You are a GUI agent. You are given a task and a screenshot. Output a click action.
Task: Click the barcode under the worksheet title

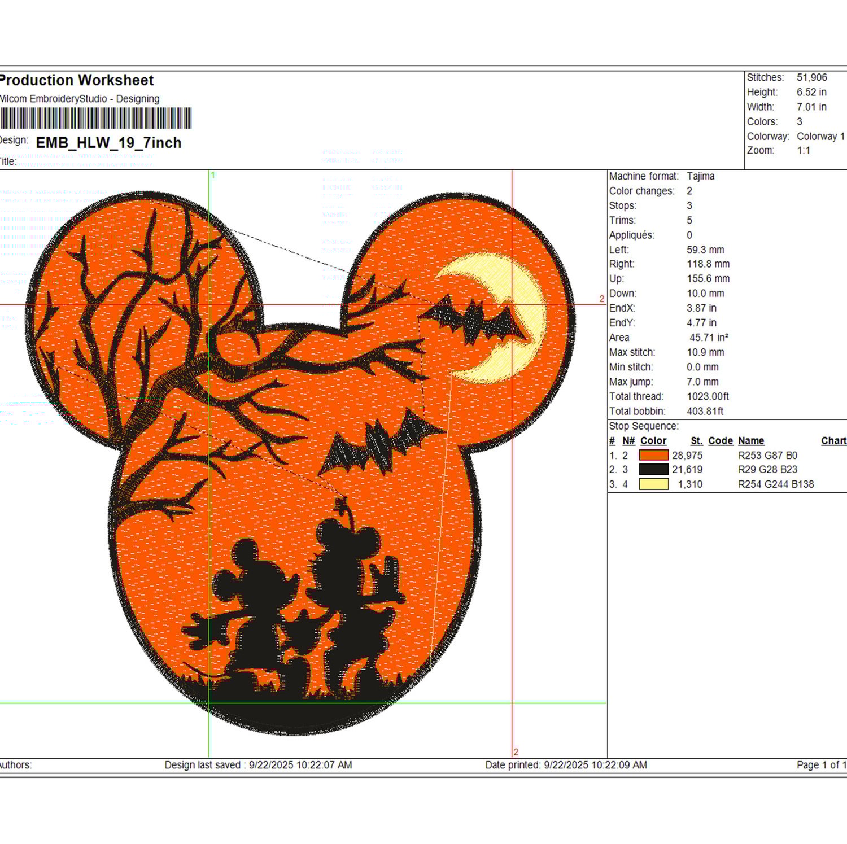pos(95,119)
